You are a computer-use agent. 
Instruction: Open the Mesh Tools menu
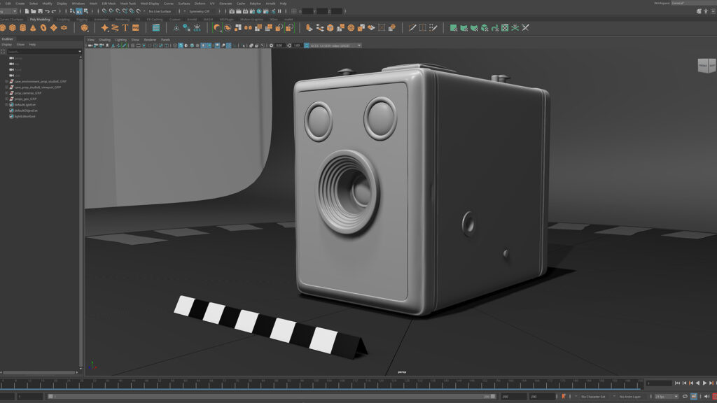[x=128, y=3]
